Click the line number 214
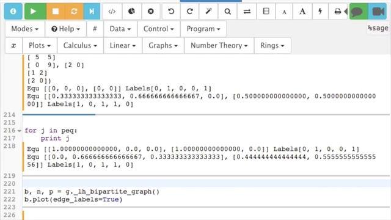Image resolution: width=391 pixels, height=220 pixels. 9,115
